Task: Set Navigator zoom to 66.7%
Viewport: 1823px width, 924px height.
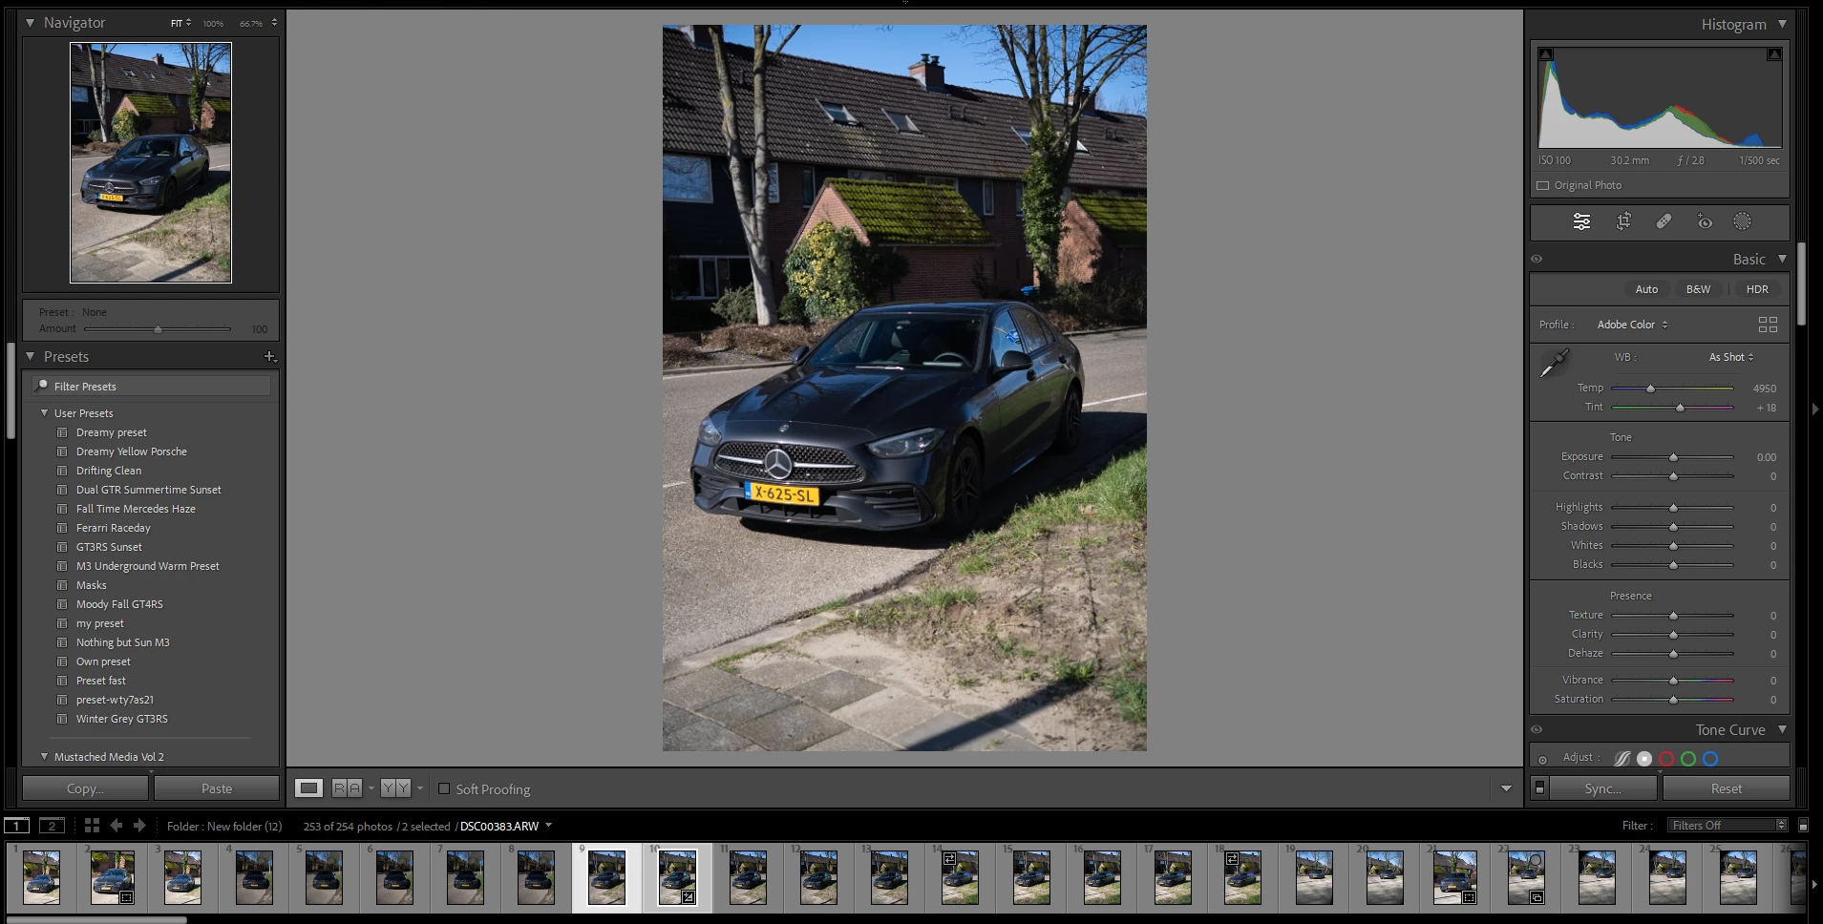Action: click(x=250, y=23)
